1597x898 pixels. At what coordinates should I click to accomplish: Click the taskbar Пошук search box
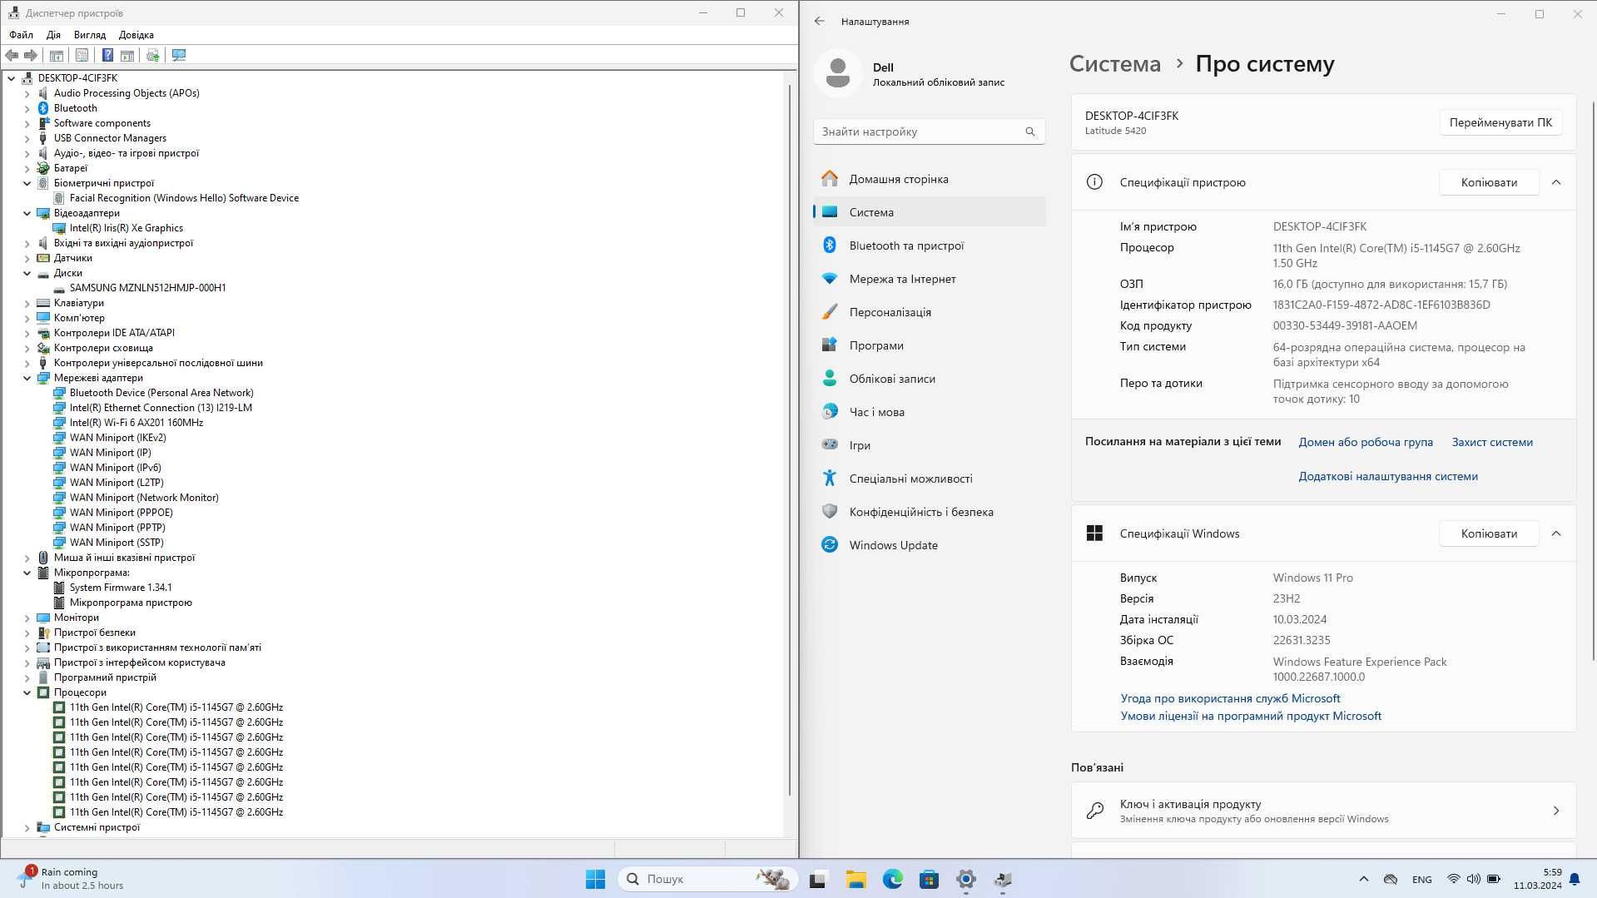(x=707, y=879)
